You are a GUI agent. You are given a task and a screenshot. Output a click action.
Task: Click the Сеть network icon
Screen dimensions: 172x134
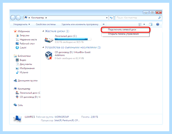click(15, 105)
